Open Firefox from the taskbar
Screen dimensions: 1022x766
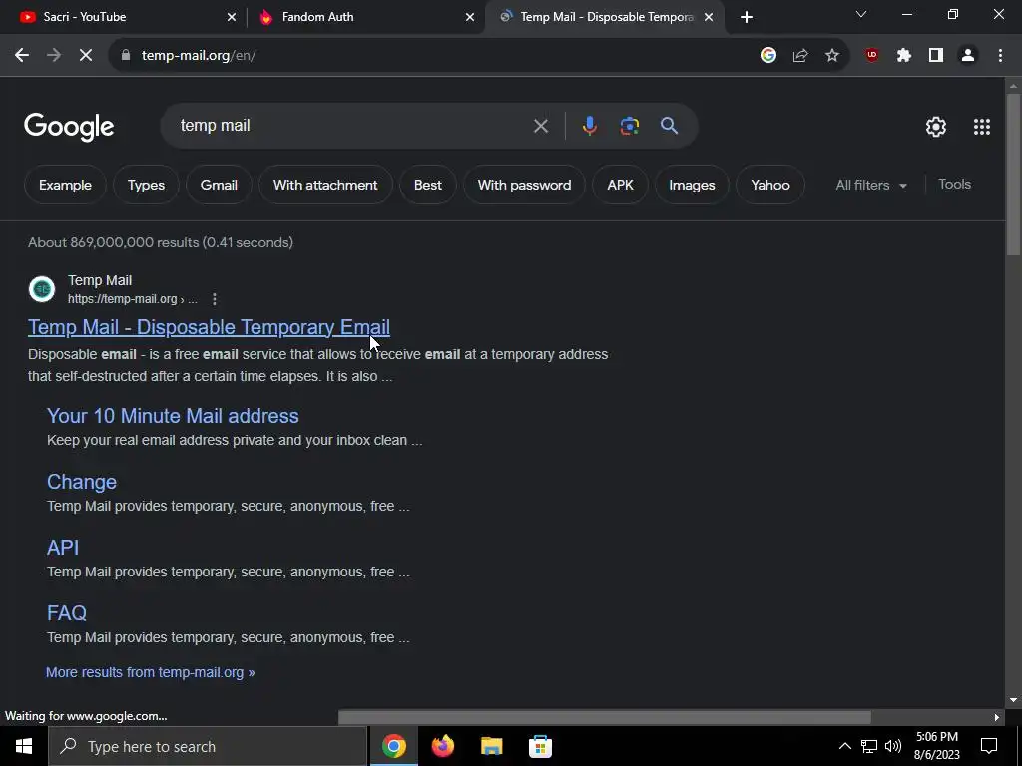pyautogui.click(x=442, y=746)
